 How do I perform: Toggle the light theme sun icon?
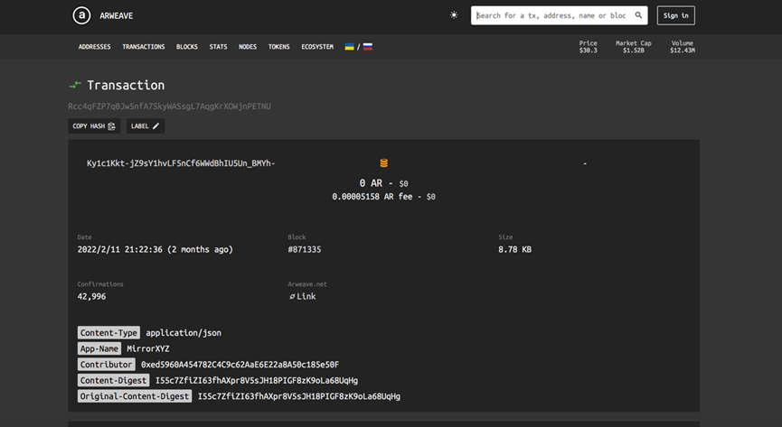pyautogui.click(x=454, y=15)
